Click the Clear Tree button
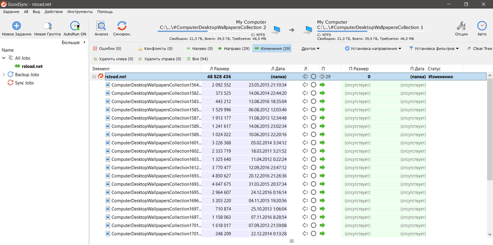493x245 pixels. pos(479,48)
